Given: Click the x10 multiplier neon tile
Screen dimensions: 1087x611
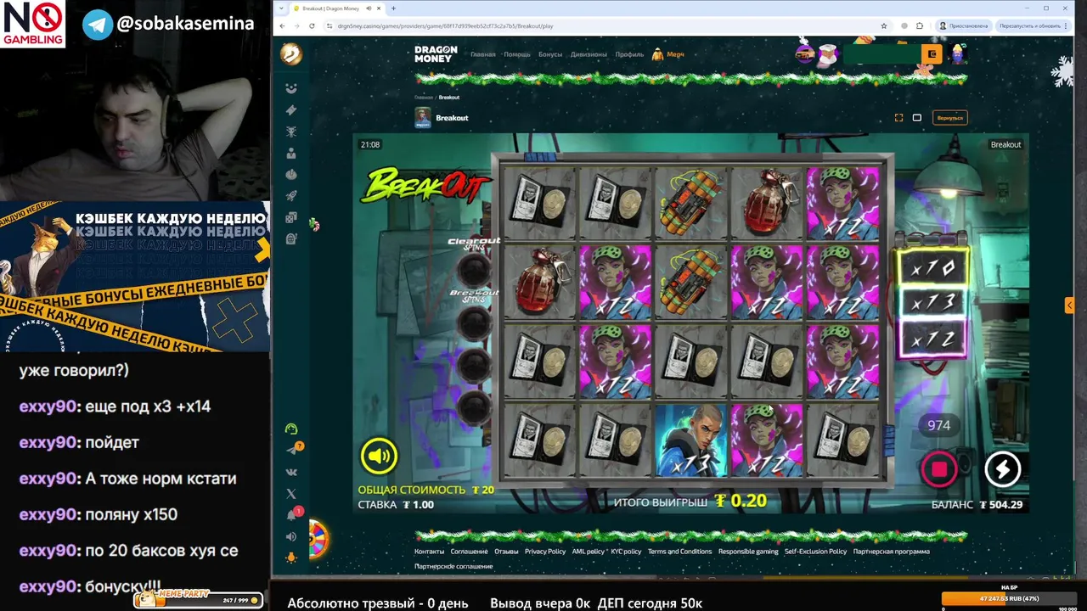Looking at the screenshot, I should point(932,269).
